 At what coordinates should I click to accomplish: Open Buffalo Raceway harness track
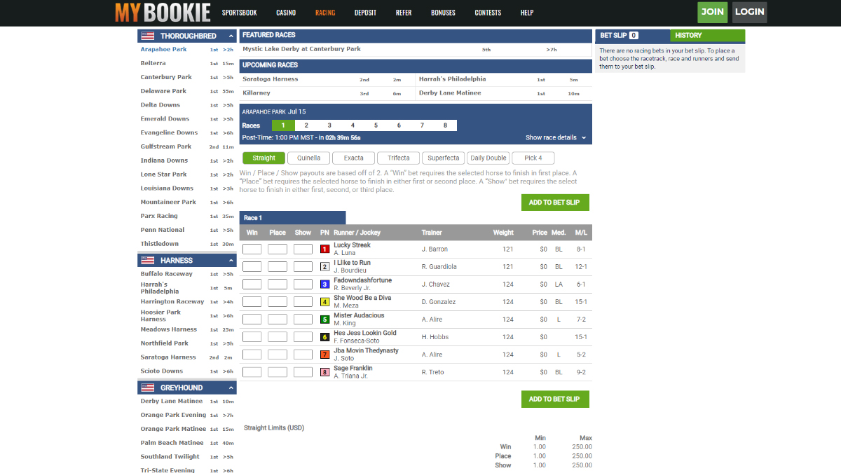point(167,274)
